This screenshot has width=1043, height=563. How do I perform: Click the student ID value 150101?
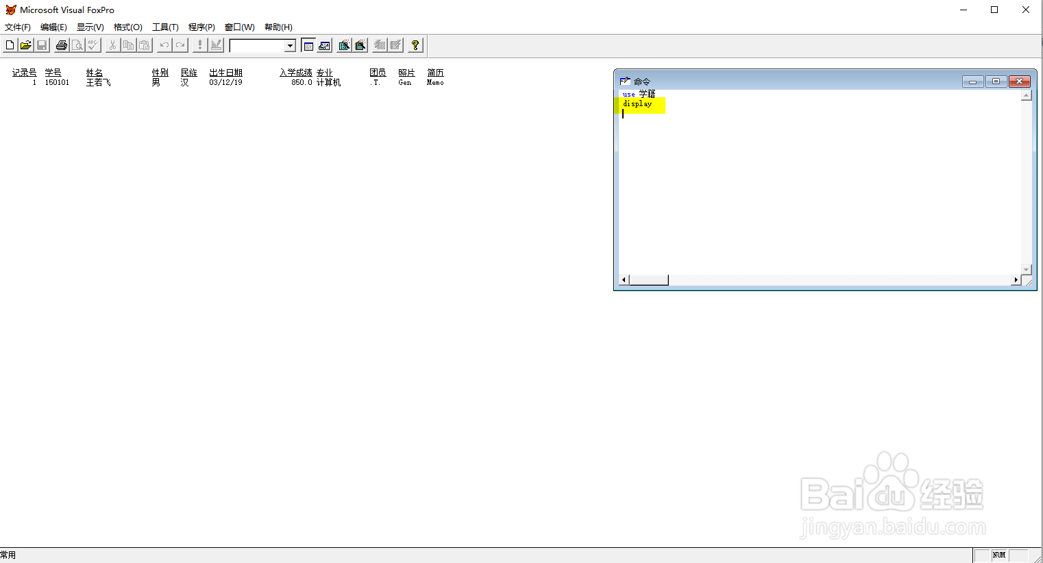(x=57, y=82)
